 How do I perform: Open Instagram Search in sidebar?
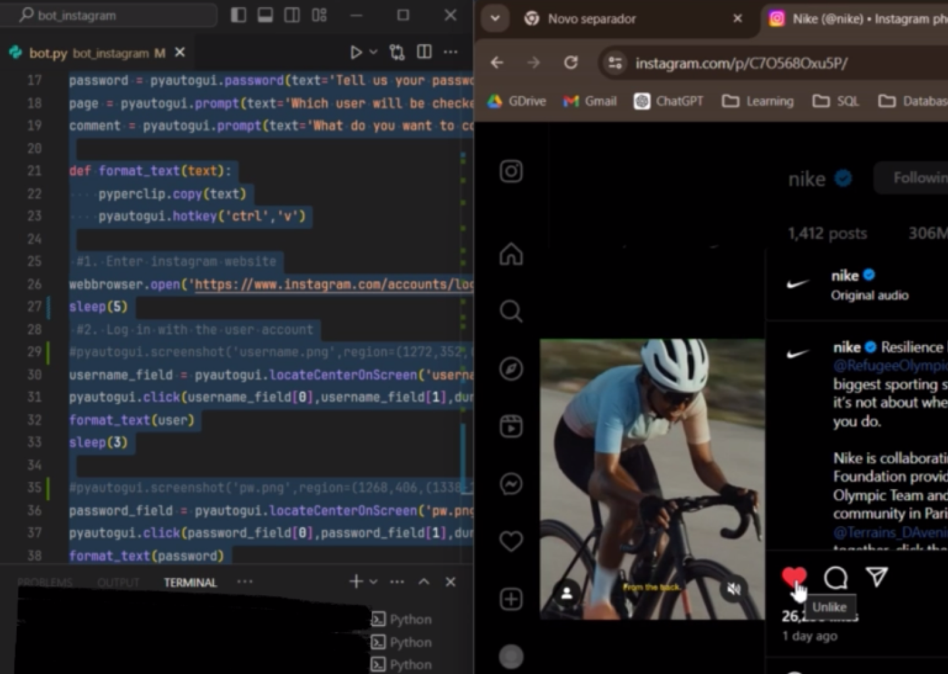[511, 311]
